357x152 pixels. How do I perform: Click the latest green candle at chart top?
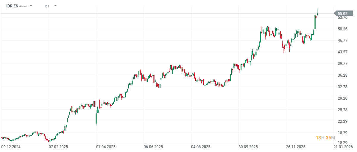(317, 13)
